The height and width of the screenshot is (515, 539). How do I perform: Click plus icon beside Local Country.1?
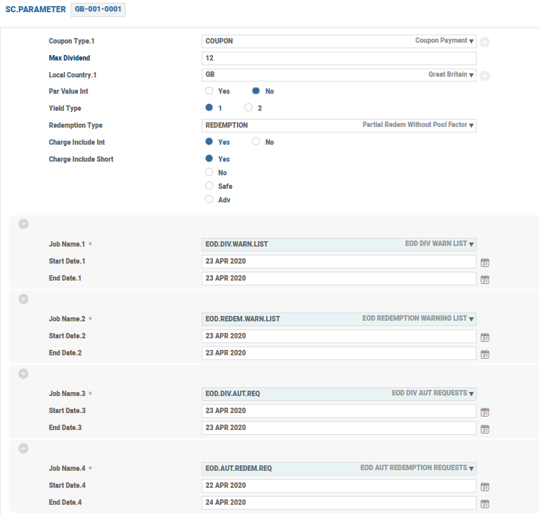click(485, 75)
